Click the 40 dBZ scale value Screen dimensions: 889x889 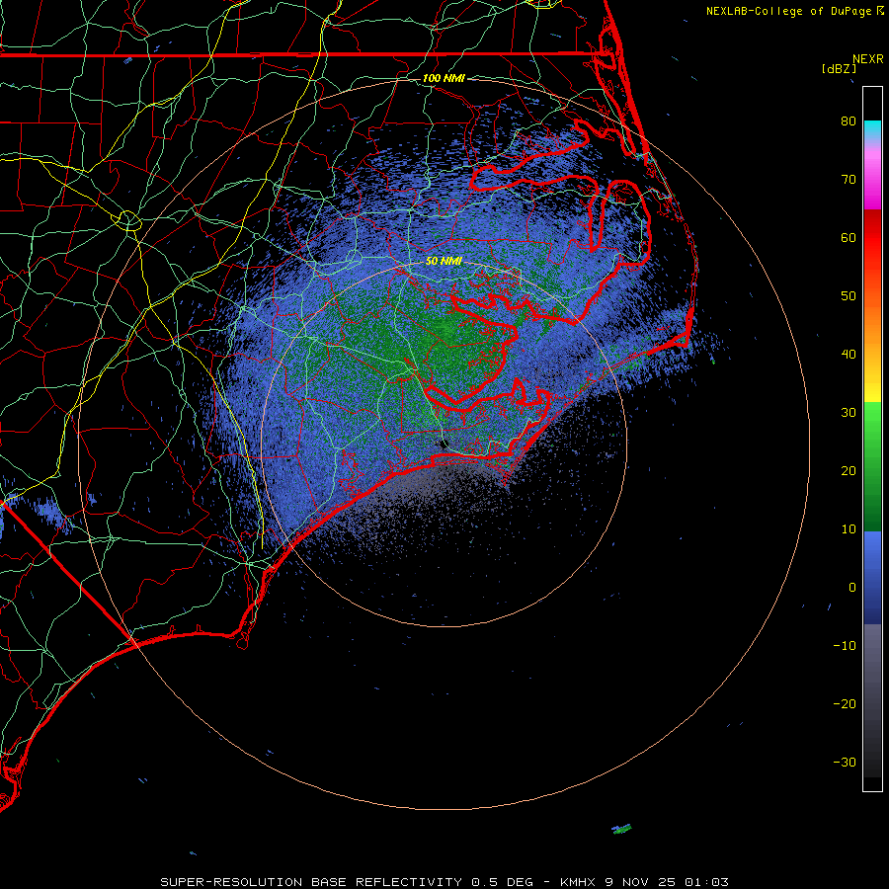849,355
